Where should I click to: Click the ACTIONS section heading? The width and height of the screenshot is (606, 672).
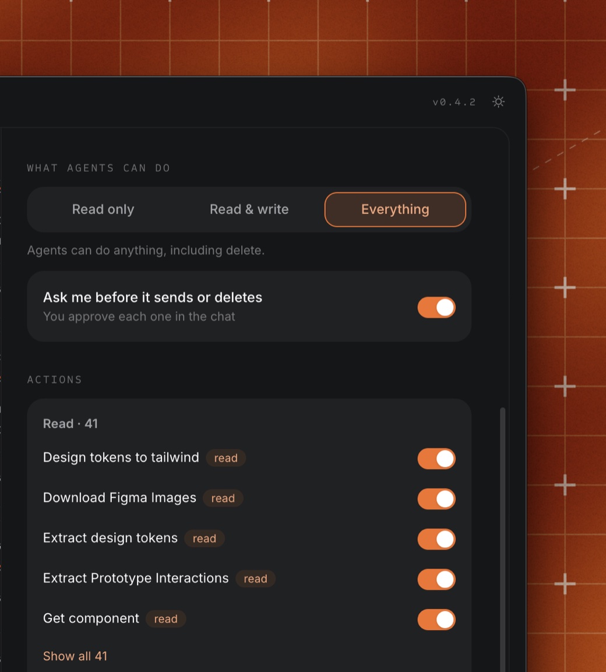[x=54, y=380]
